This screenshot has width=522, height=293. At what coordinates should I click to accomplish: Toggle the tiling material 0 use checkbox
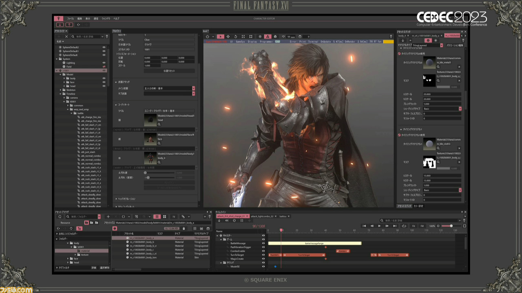click(399, 54)
